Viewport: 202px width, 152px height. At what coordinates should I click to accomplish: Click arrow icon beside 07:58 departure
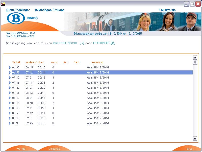pos(10,93)
